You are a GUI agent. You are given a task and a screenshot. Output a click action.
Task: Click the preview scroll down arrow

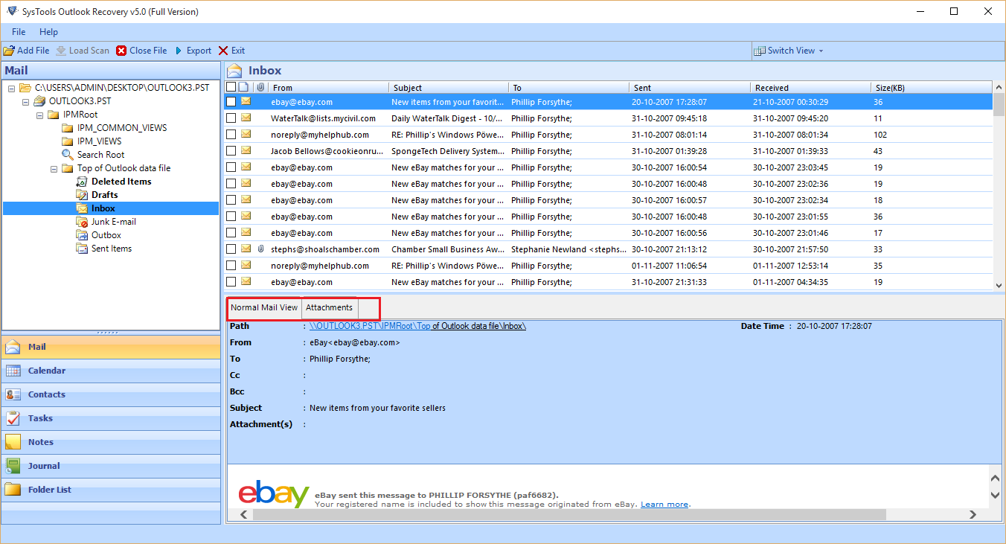996,495
